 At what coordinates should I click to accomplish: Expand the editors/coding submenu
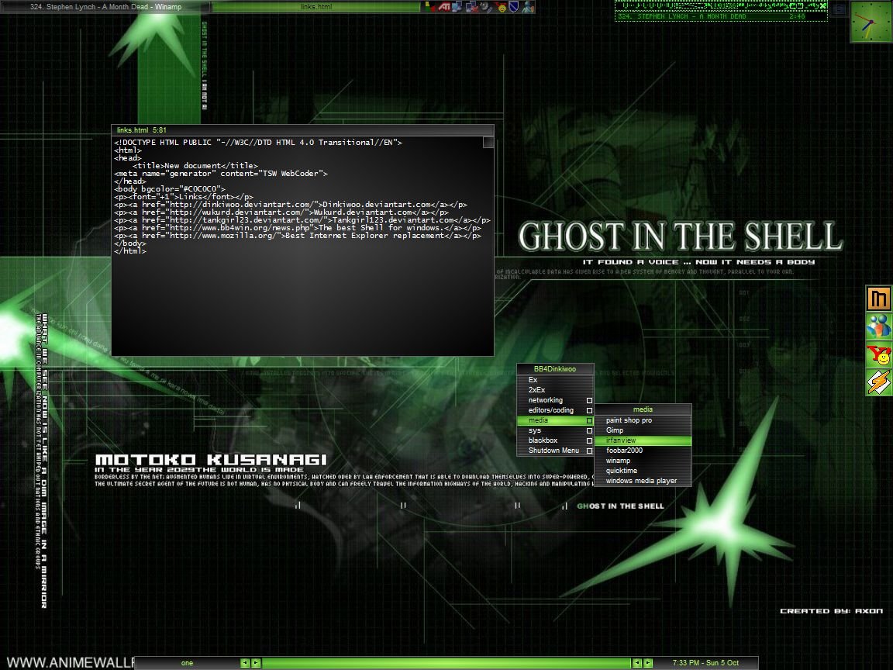point(555,410)
